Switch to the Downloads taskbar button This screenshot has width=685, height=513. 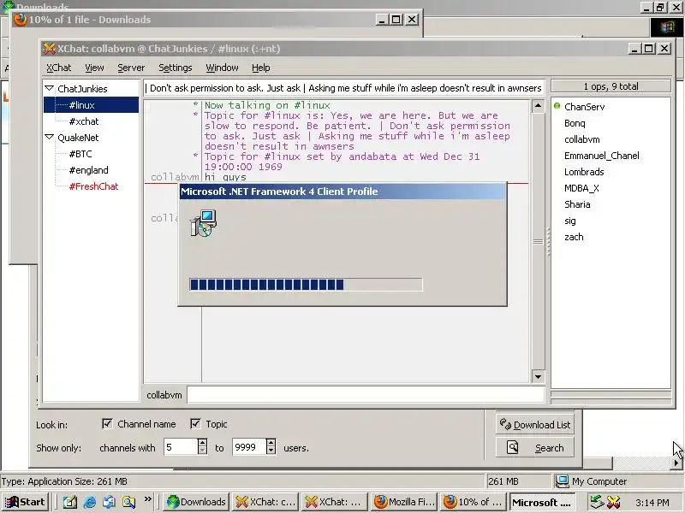click(196, 502)
